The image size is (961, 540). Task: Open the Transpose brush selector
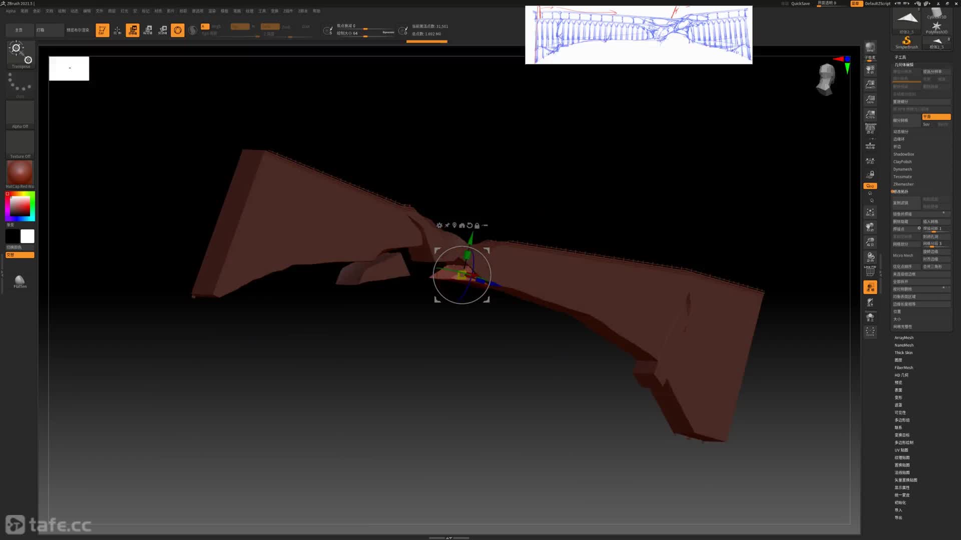21,54
